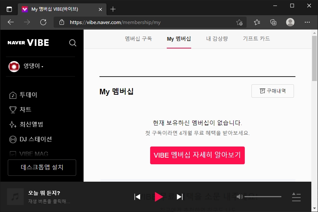Open 구매내역 purchase history button
The image size is (318, 212).
click(x=273, y=91)
